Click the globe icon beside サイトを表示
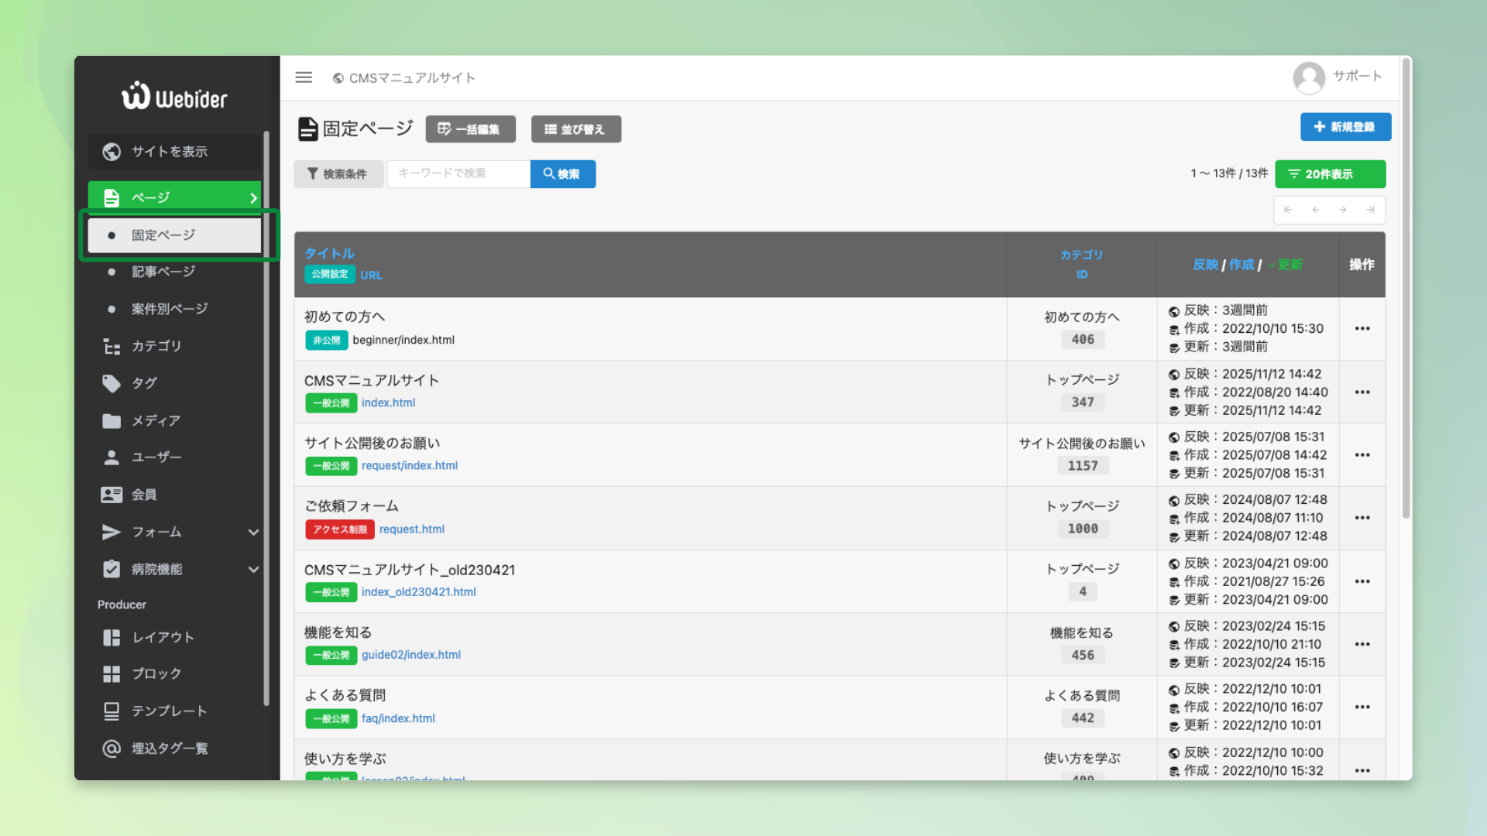The width and height of the screenshot is (1487, 836). coord(112,152)
